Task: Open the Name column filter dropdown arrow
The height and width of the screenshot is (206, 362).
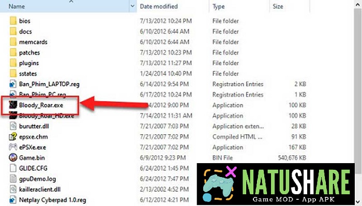Action: [132, 6]
